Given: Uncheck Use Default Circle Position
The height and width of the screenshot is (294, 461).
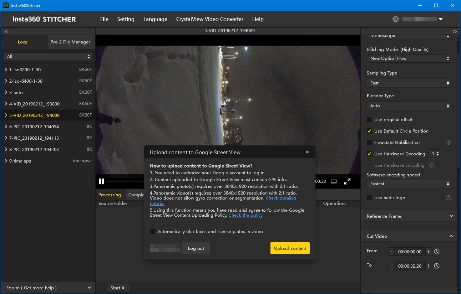Looking at the screenshot, I should click(370, 131).
